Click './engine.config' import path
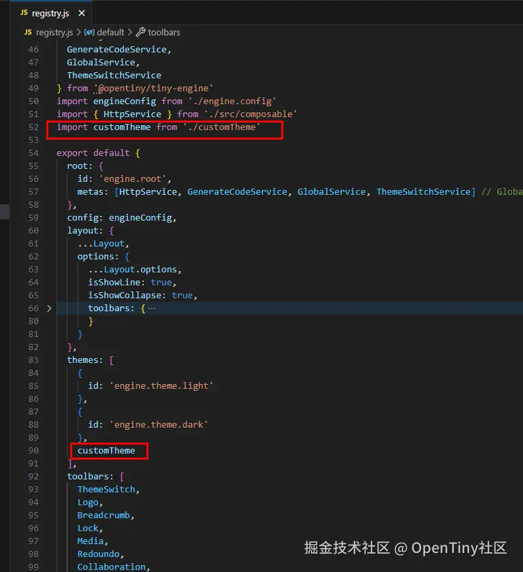Screen dimensions: 523x572 232,101
